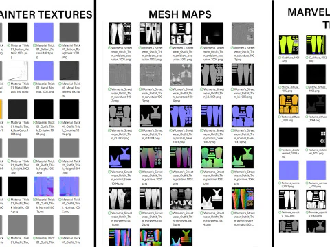This screenshot has width=330, height=247.
Task: Open the thickness.1001.png white pants thumbnail
Action: pos(120,198)
